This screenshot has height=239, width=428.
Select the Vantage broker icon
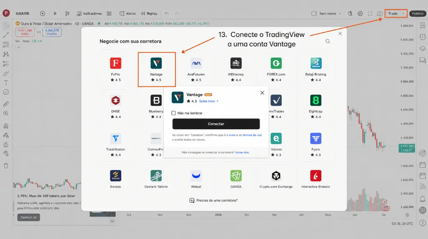click(x=156, y=63)
